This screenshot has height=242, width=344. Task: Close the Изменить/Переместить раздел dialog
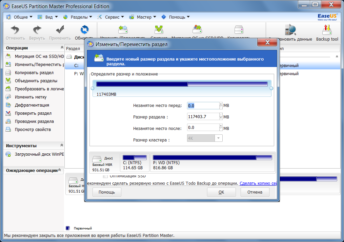[x=267, y=42]
